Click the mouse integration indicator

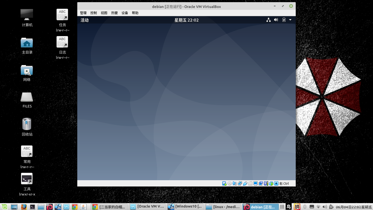click(x=271, y=183)
